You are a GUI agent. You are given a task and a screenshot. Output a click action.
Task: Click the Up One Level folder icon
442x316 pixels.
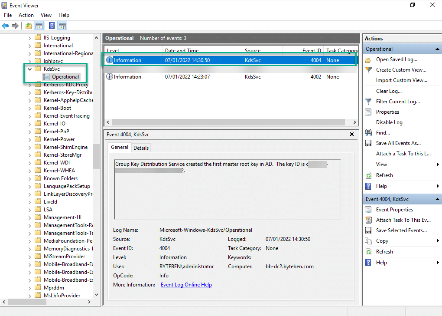(29, 26)
